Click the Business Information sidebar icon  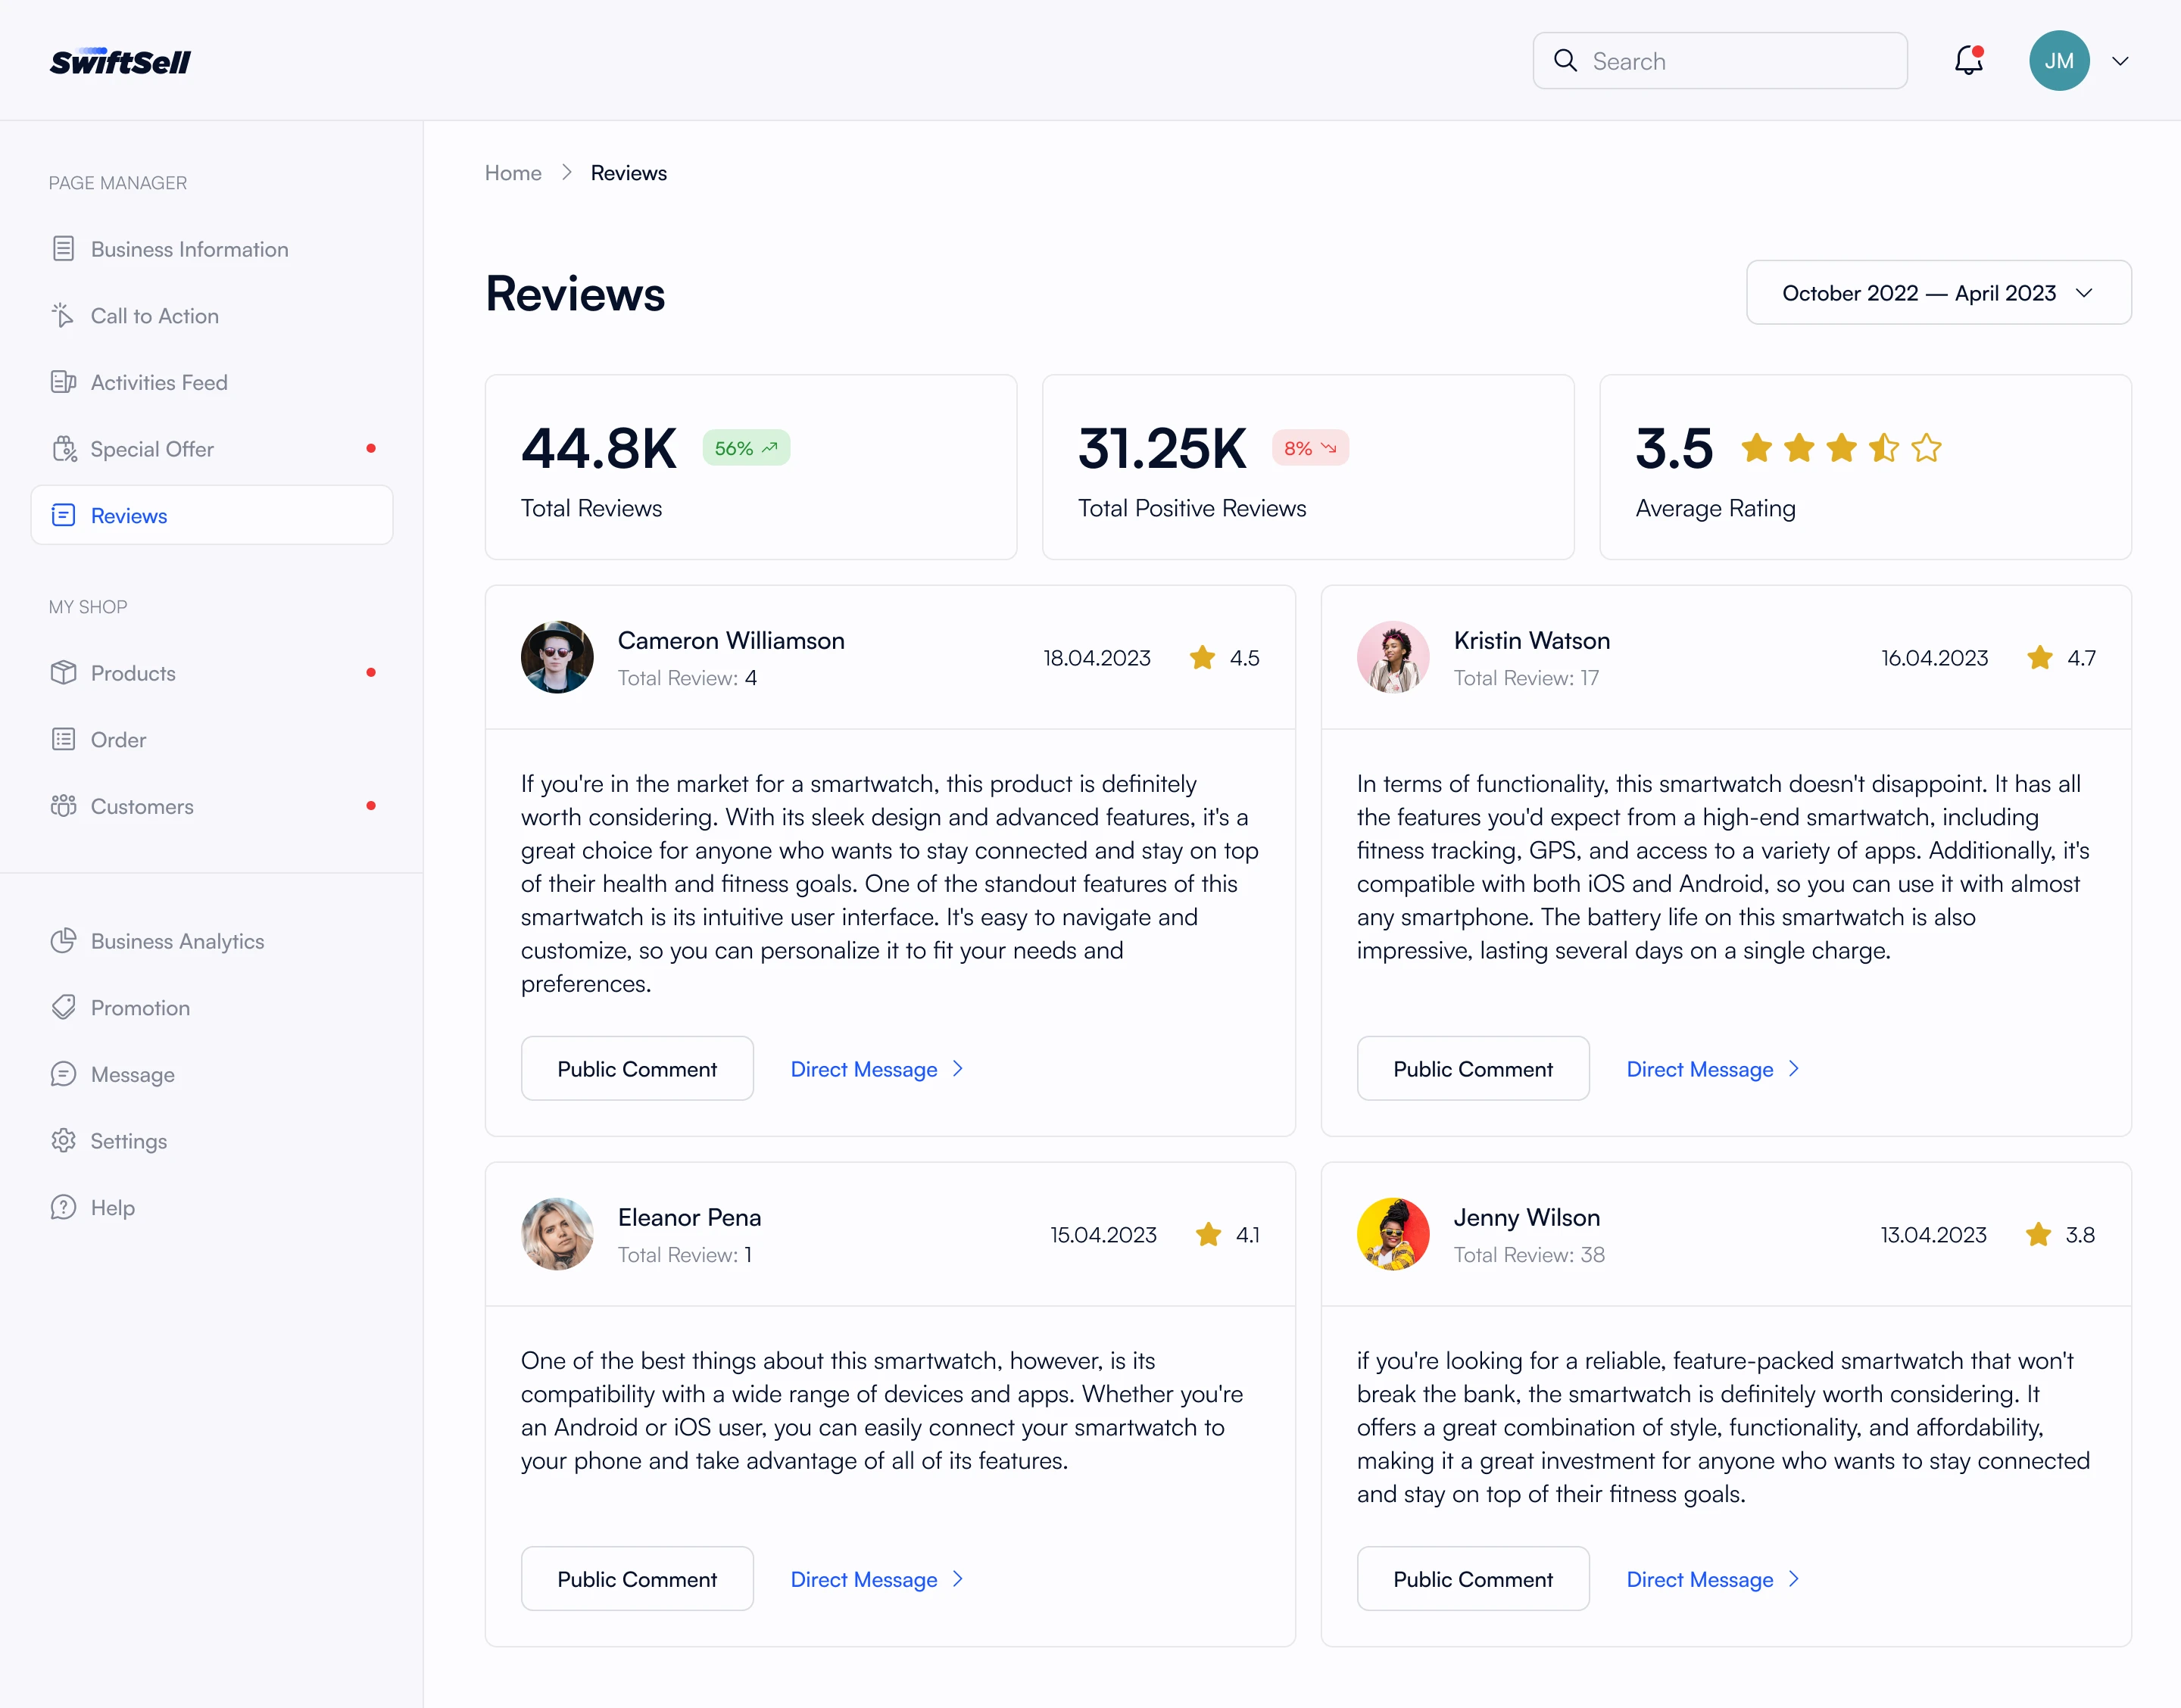coord(63,249)
